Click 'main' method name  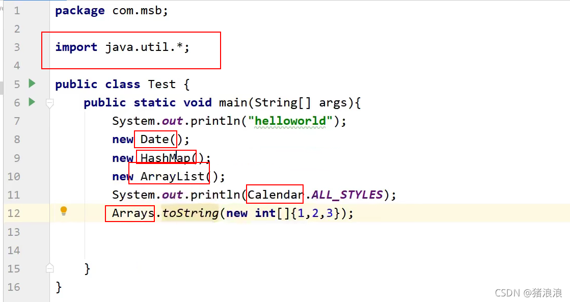(233, 102)
